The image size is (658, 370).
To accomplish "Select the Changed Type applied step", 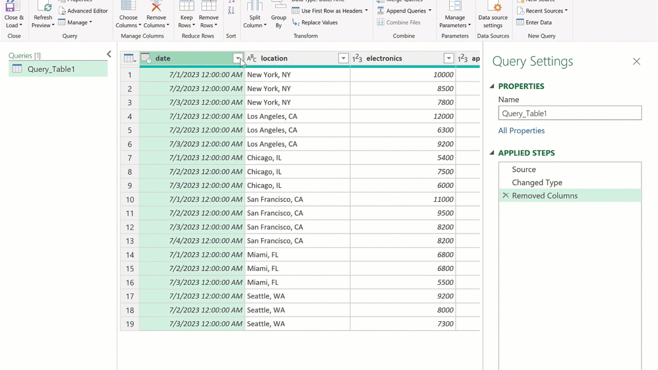I will (x=537, y=182).
